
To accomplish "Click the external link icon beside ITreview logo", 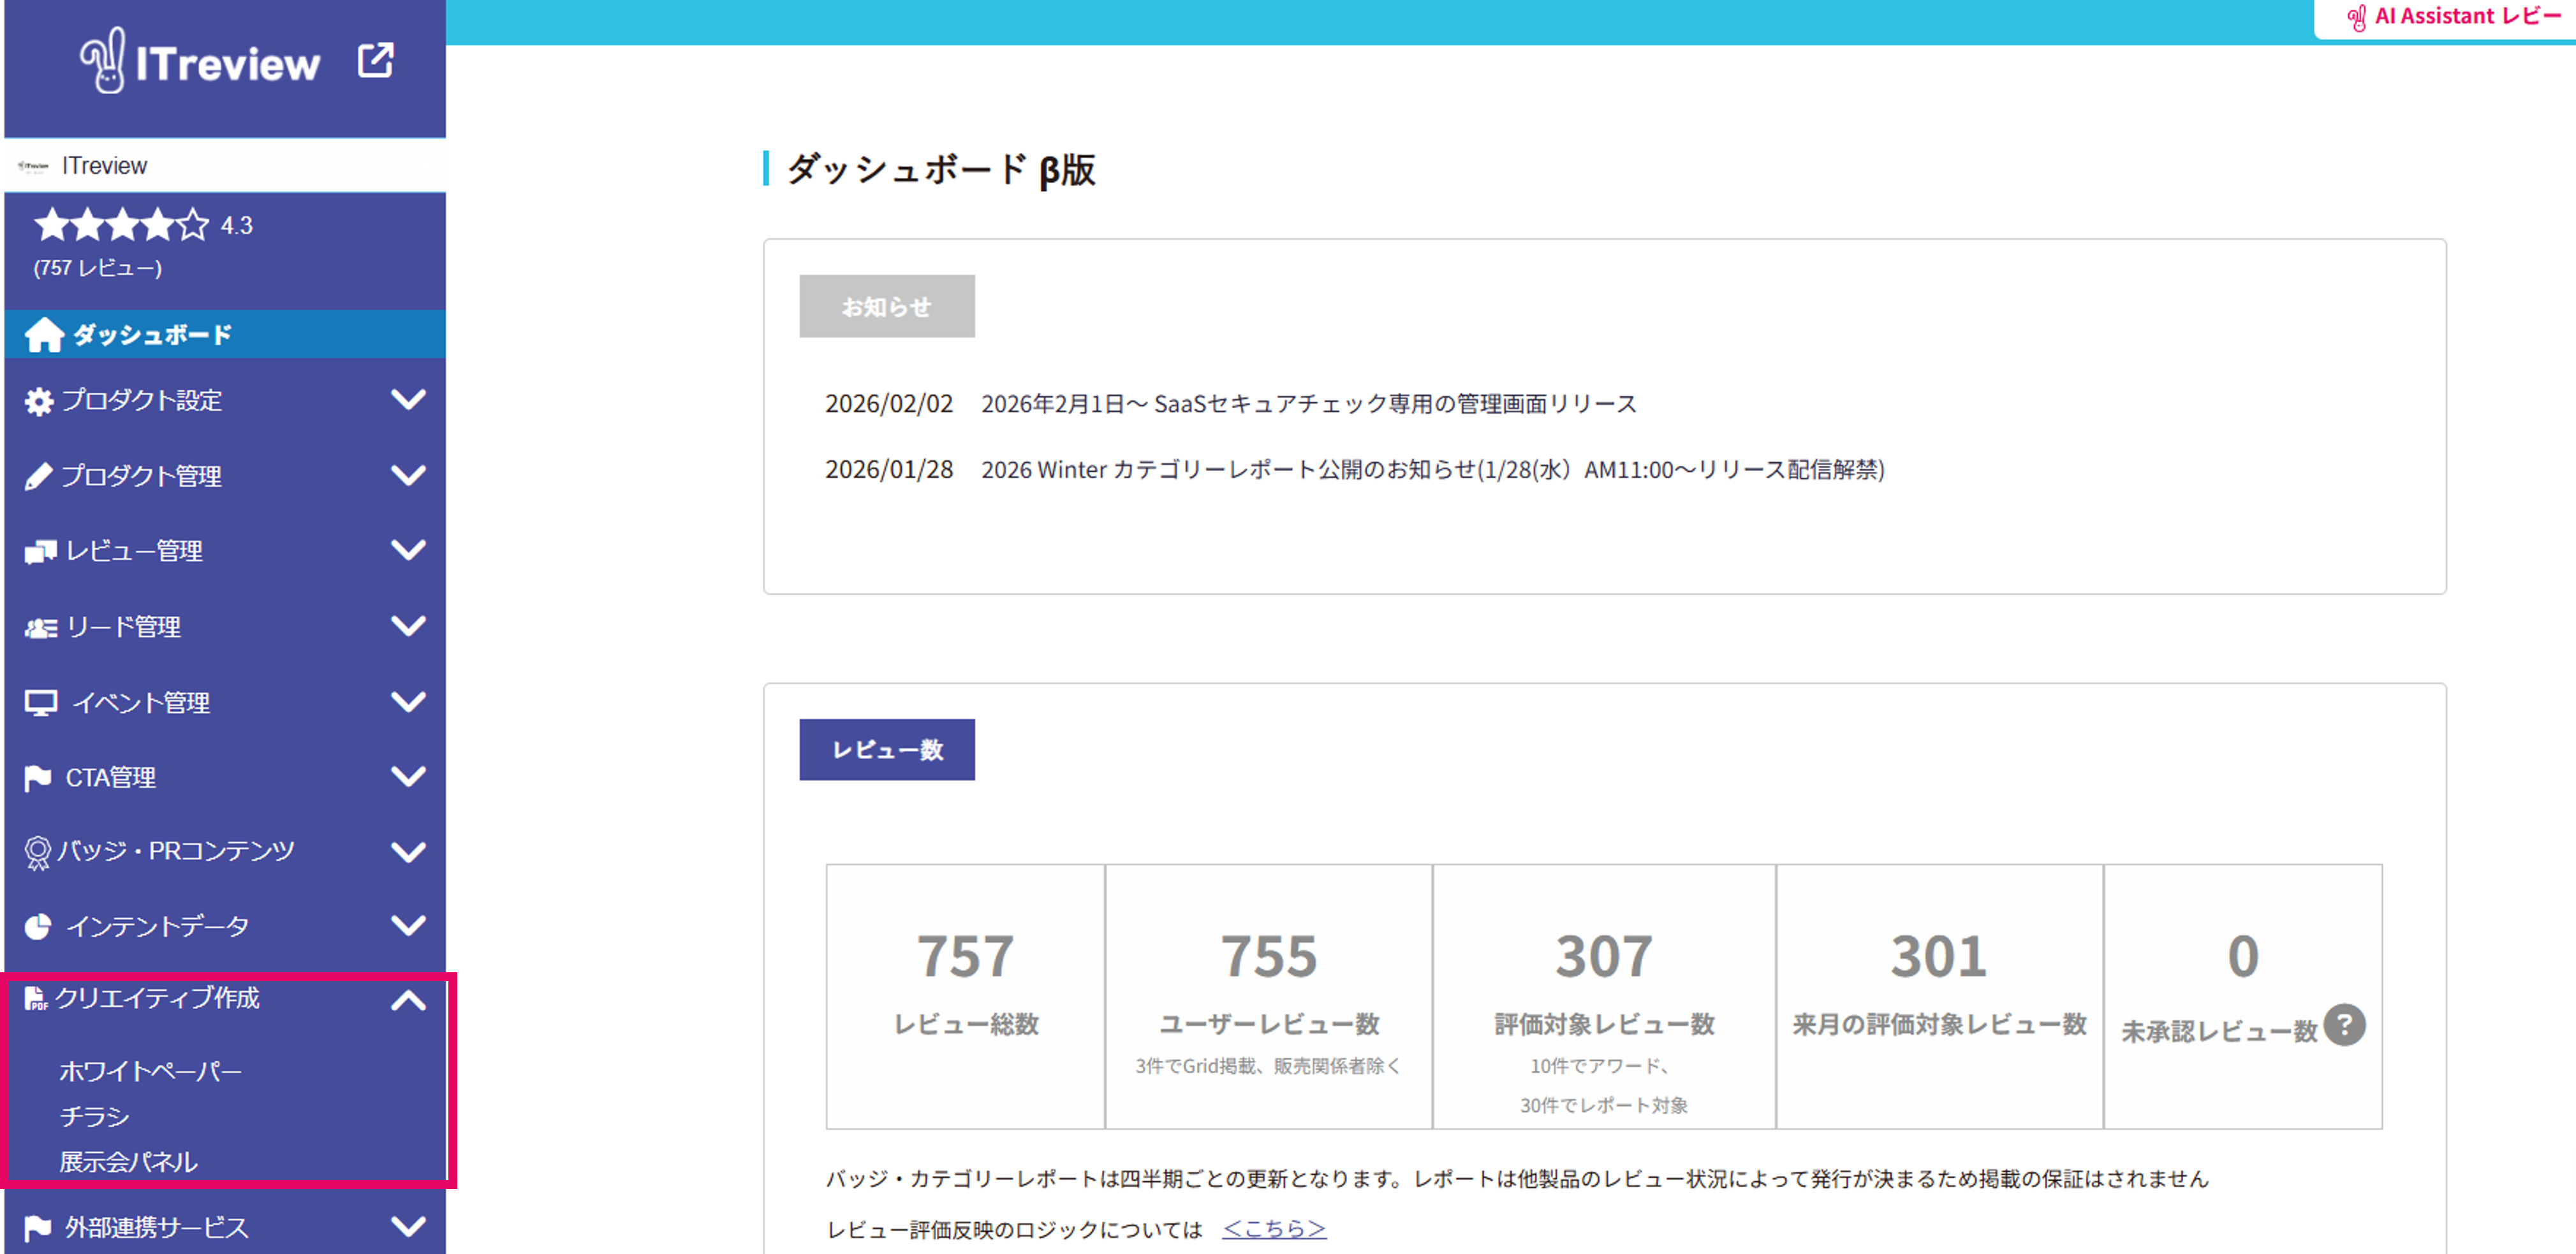I will click(375, 61).
